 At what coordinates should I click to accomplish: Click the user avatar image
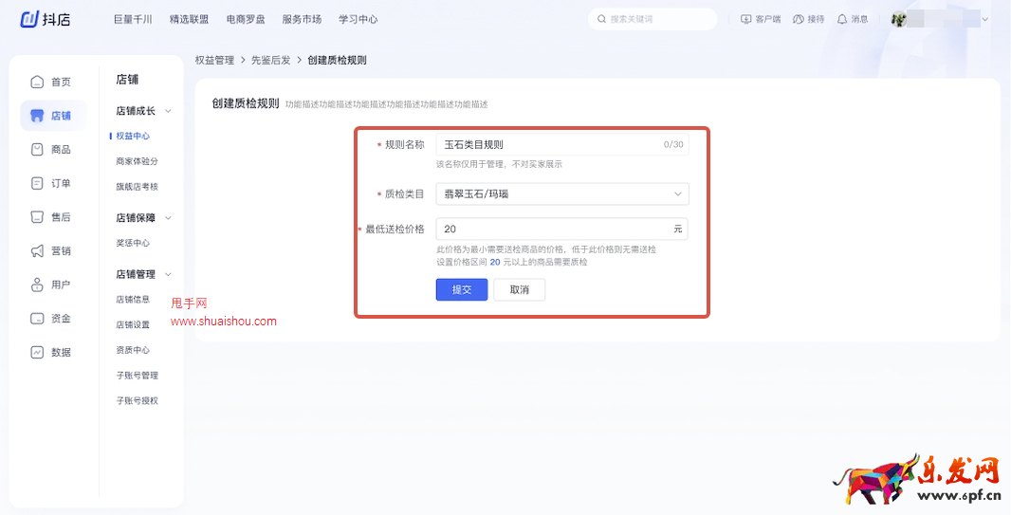click(899, 19)
